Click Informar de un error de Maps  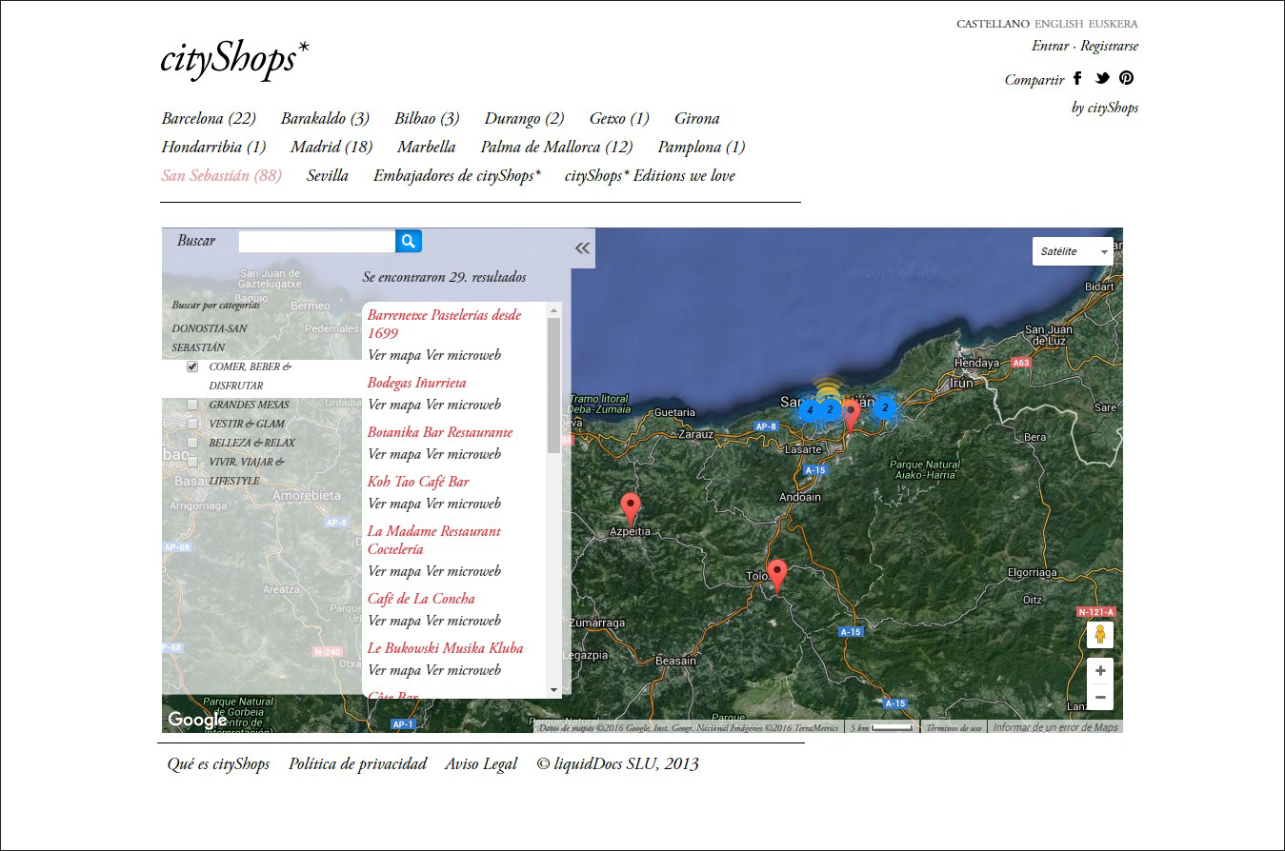(x=1055, y=727)
